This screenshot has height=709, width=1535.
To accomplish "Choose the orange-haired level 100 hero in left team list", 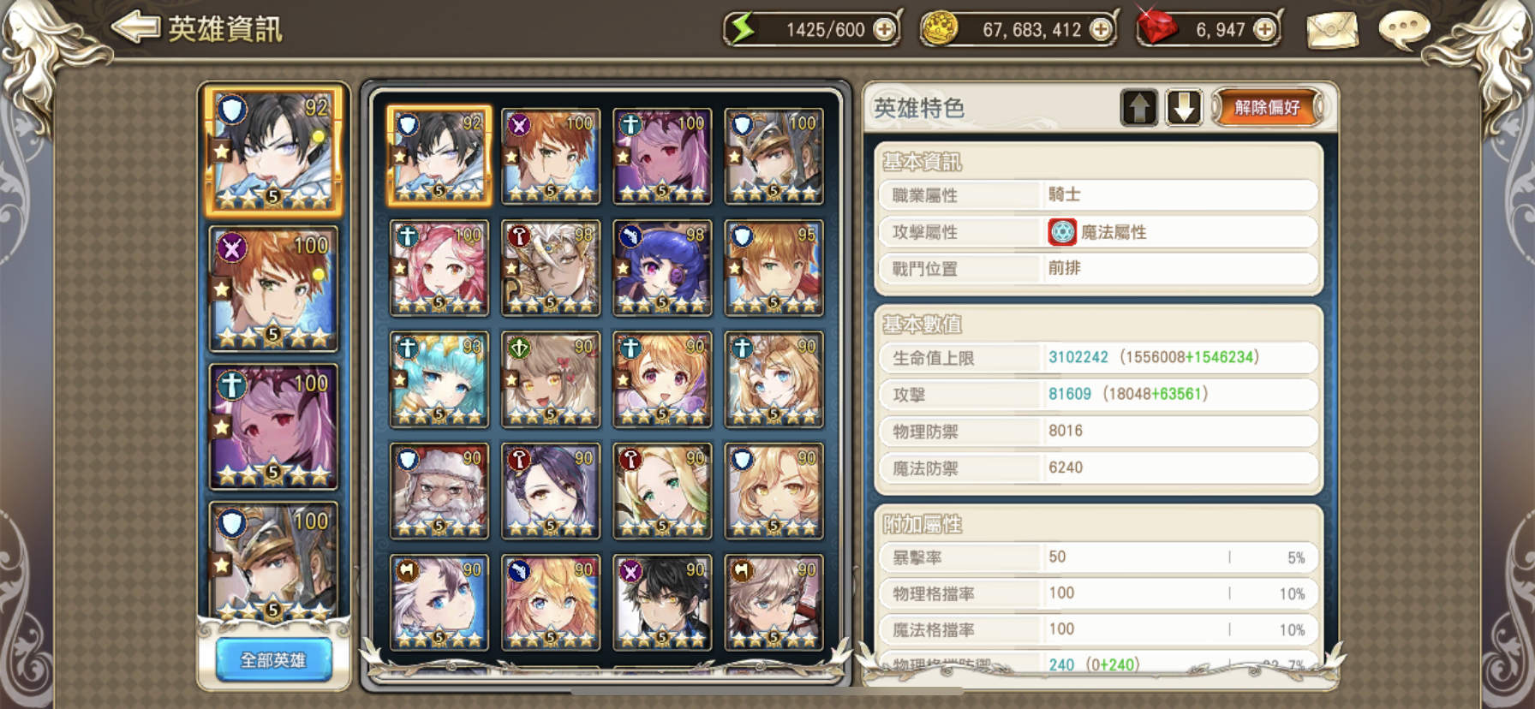I will pyautogui.click(x=273, y=289).
